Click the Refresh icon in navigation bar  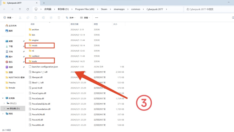[28, 9]
